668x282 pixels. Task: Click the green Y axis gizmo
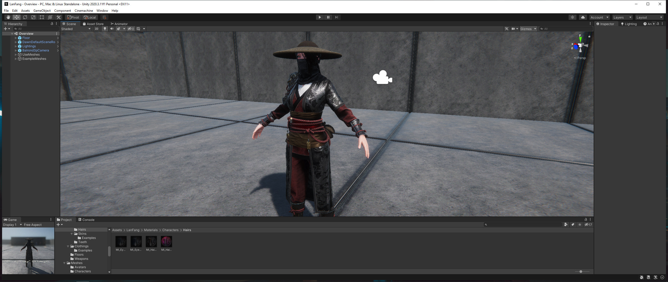(580, 39)
